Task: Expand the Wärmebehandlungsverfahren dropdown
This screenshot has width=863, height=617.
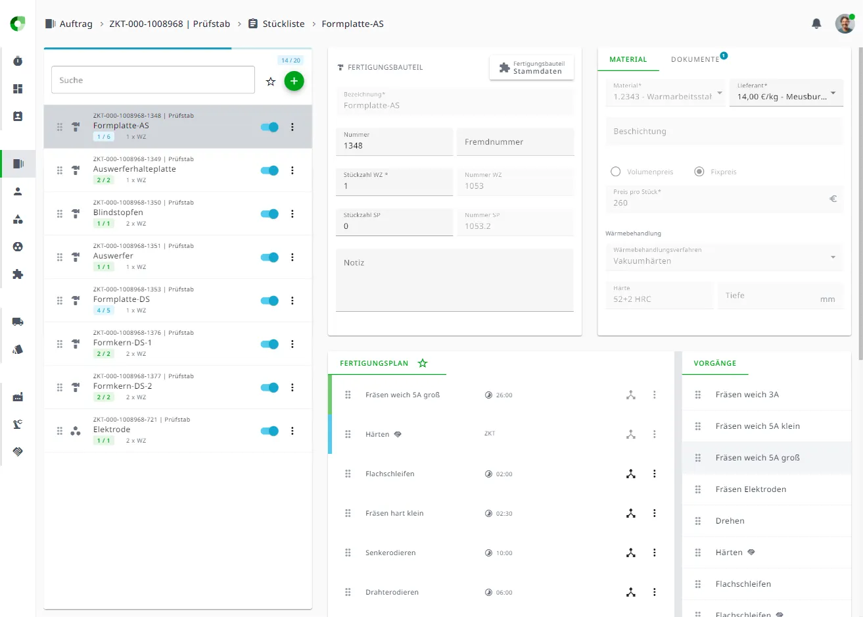Action: point(724,257)
